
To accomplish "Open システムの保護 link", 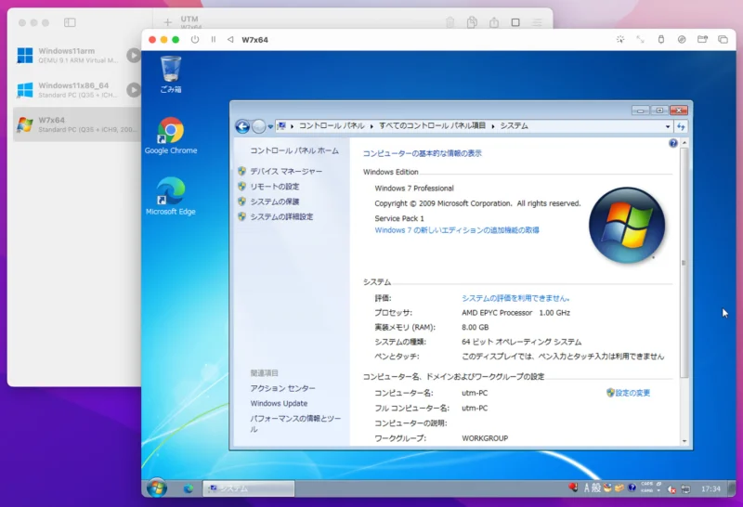I will pyautogui.click(x=274, y=201).
